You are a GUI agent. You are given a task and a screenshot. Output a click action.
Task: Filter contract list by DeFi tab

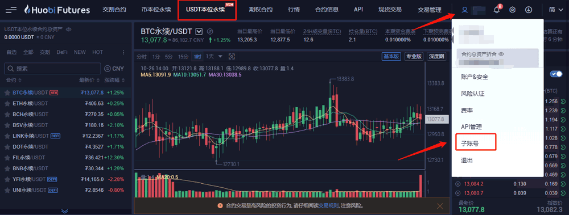[62, 52]
